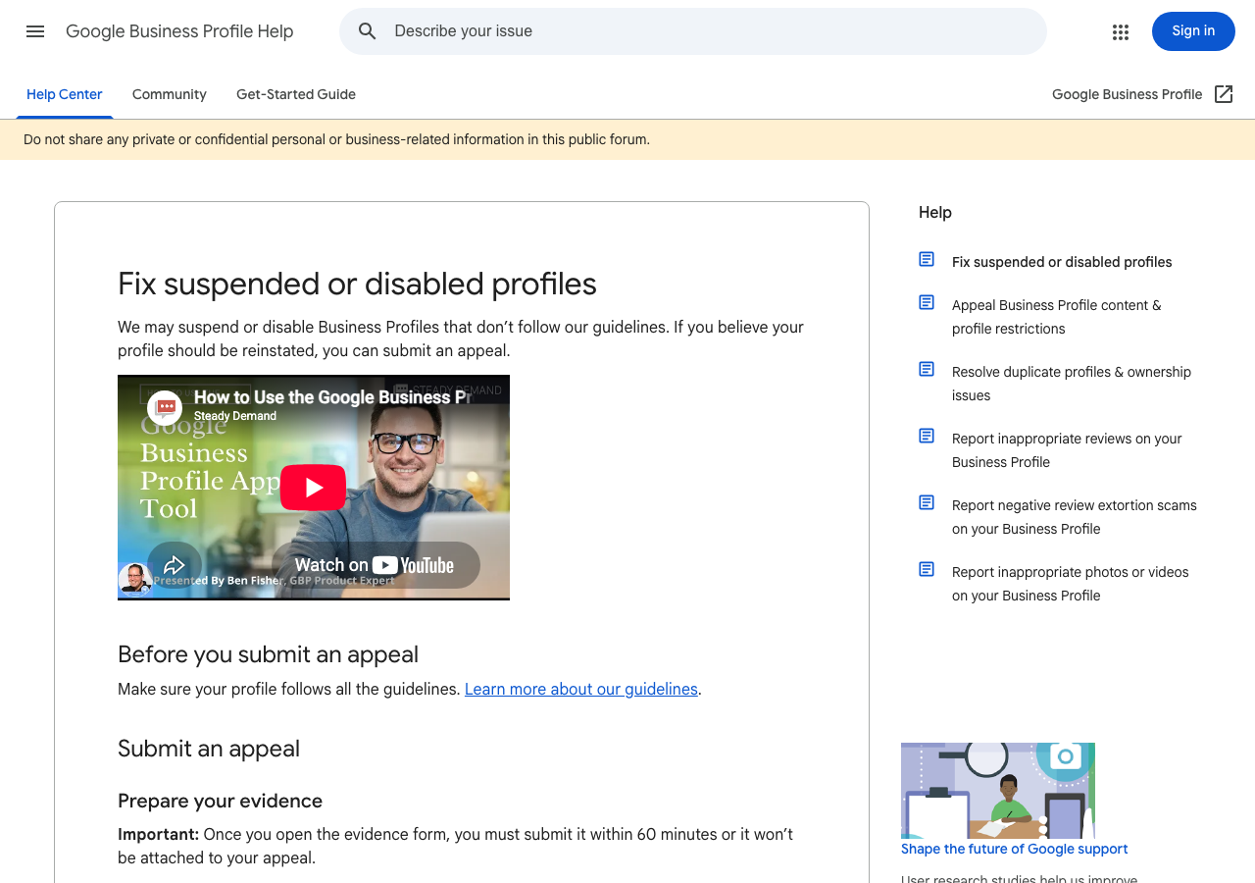Image resolution: width=1255 pixels, height=883 pixels.
Task: Open Report inappropriate reviews on your Business Profile
Action: pos(1067,450)
